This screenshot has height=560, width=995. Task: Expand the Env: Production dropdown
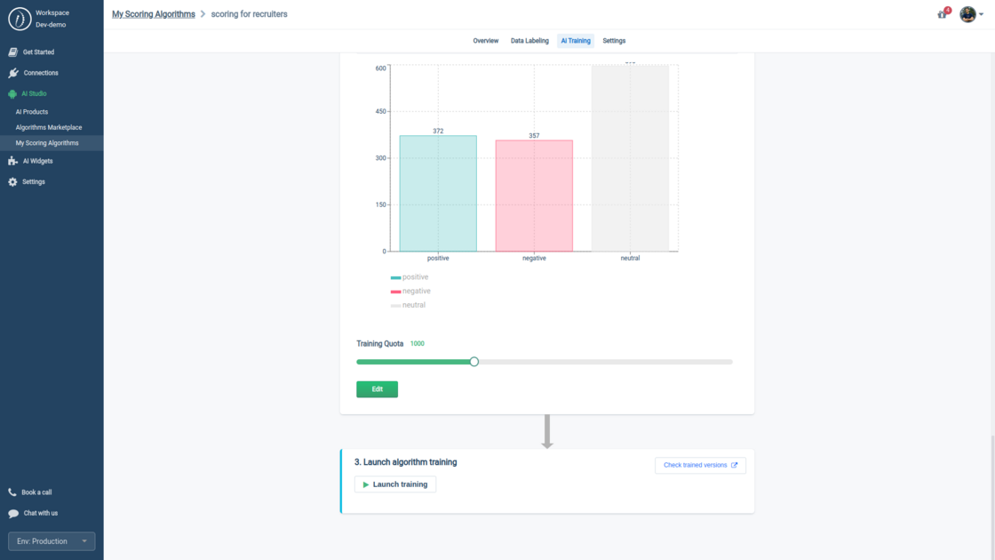pyautogui.click(x=52, y=541)
